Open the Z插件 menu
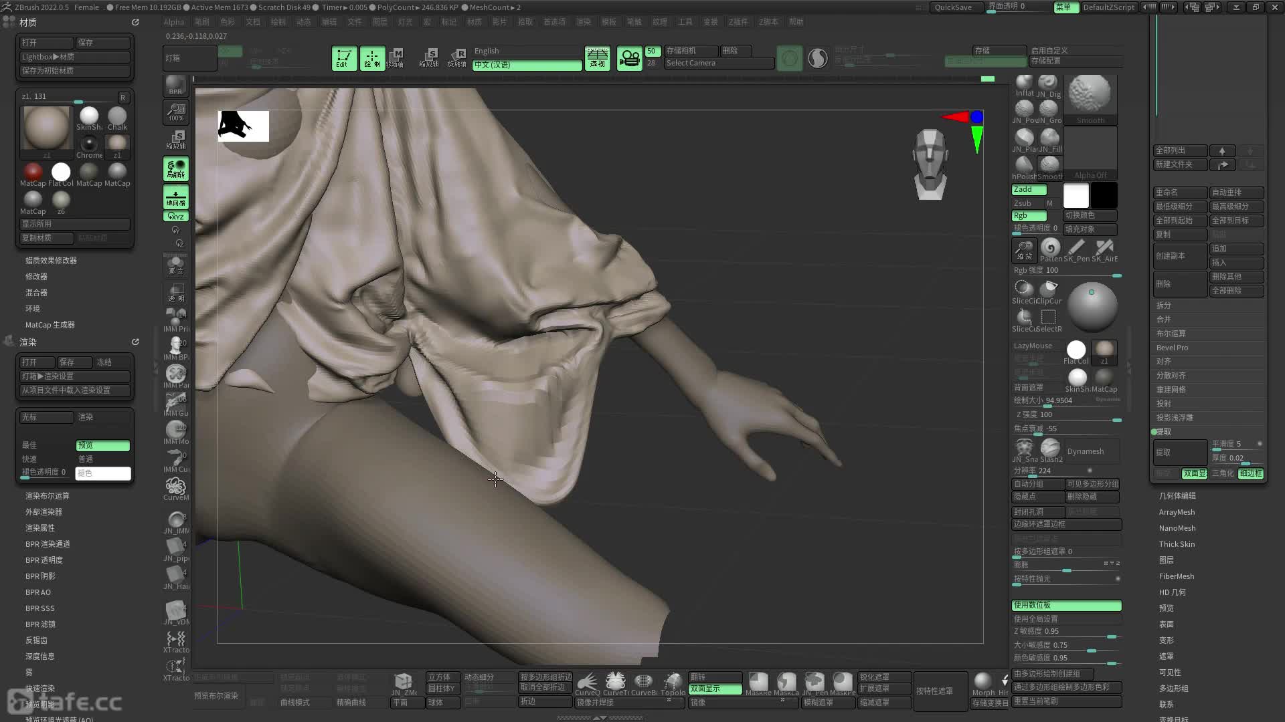Image resolution: width=1285 pixels, height=722 pixels. (738, 22)
